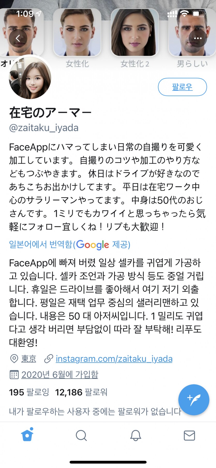This screenshot has height=468, width=216.
Task: Open the Notifications bell tab
Action: point(136,435)
